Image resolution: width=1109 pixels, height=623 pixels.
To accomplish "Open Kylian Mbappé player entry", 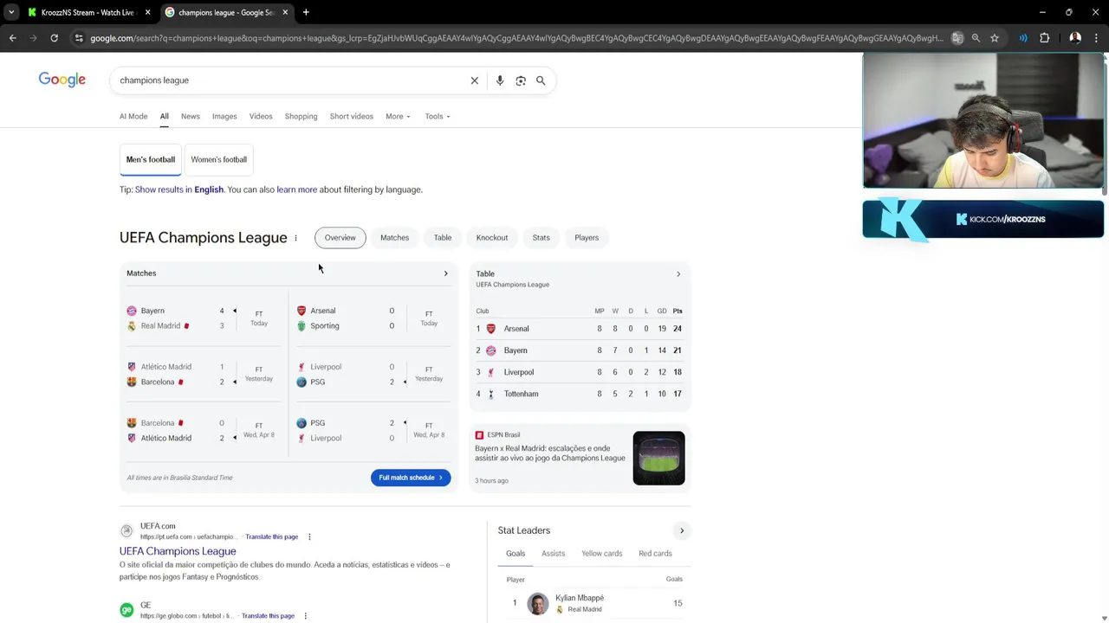I will (x=593, y=603).
